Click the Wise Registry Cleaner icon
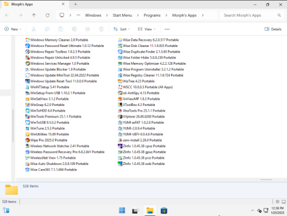 point(120,76)
